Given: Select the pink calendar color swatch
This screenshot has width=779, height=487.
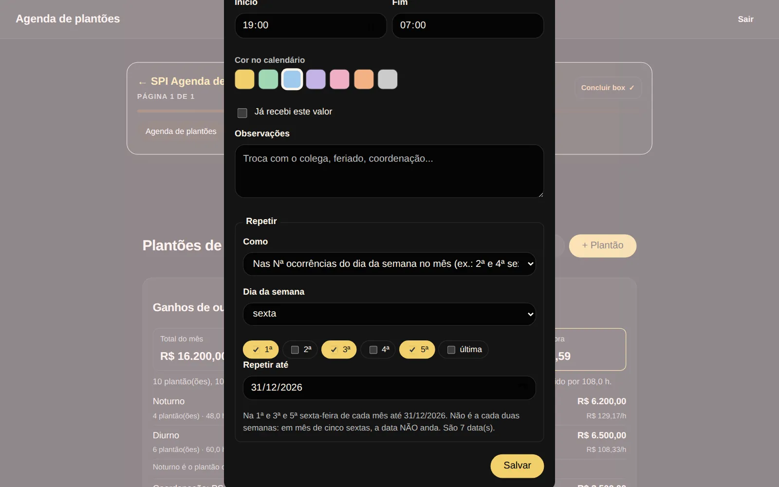Looking at the screenshot, I should pos(340,79).
